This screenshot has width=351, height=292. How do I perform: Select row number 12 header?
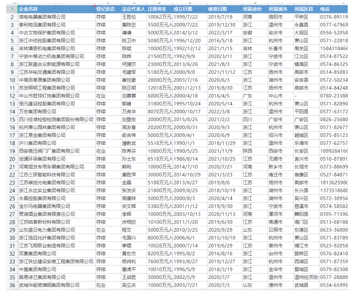click(12, 96)
